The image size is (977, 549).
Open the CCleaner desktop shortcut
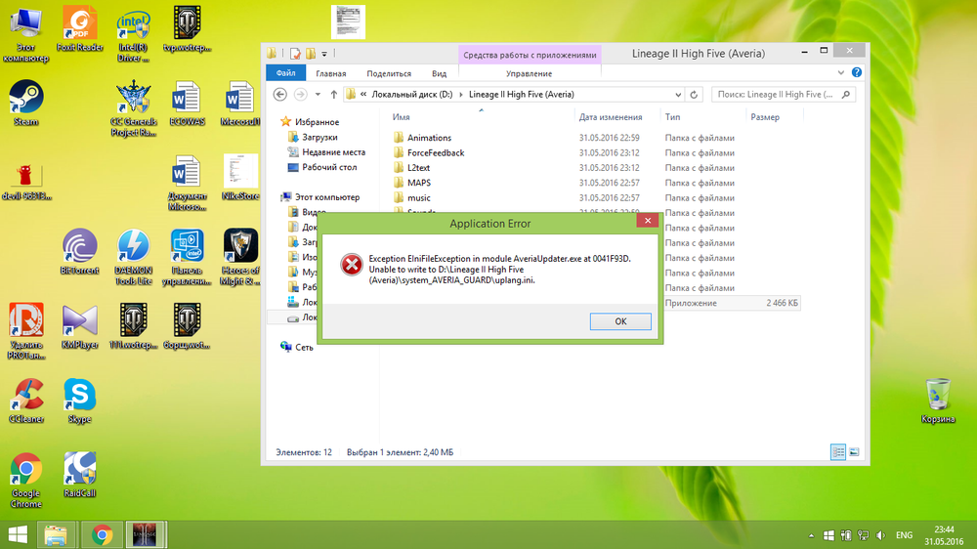25,397
